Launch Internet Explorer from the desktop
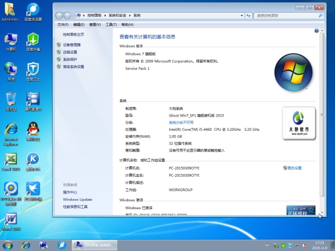 tap(11, 134)
